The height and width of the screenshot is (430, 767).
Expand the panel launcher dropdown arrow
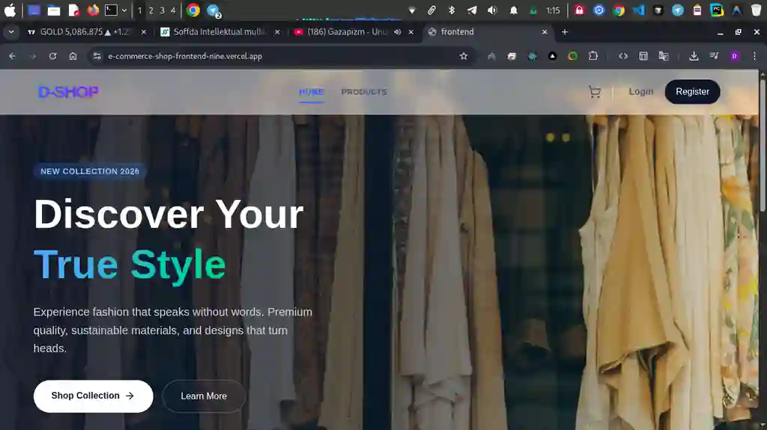coord(124,10)
